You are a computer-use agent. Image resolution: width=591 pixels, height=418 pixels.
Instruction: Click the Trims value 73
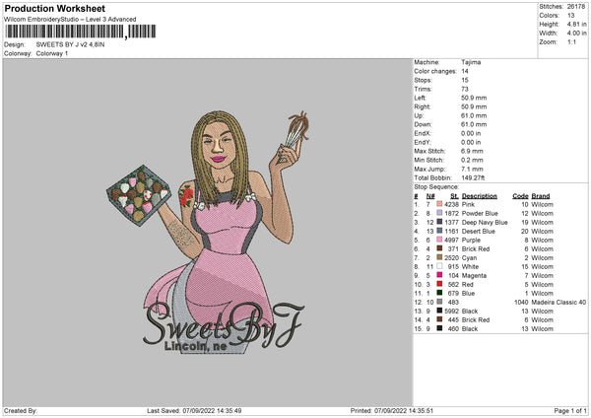coord(465,89)
